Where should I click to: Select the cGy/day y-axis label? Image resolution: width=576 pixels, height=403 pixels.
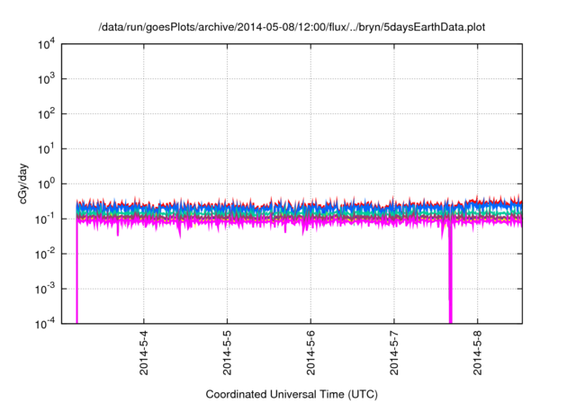22,184
